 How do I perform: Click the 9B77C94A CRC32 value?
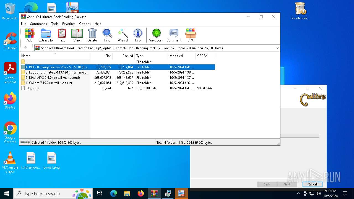(x=204, y=88)
